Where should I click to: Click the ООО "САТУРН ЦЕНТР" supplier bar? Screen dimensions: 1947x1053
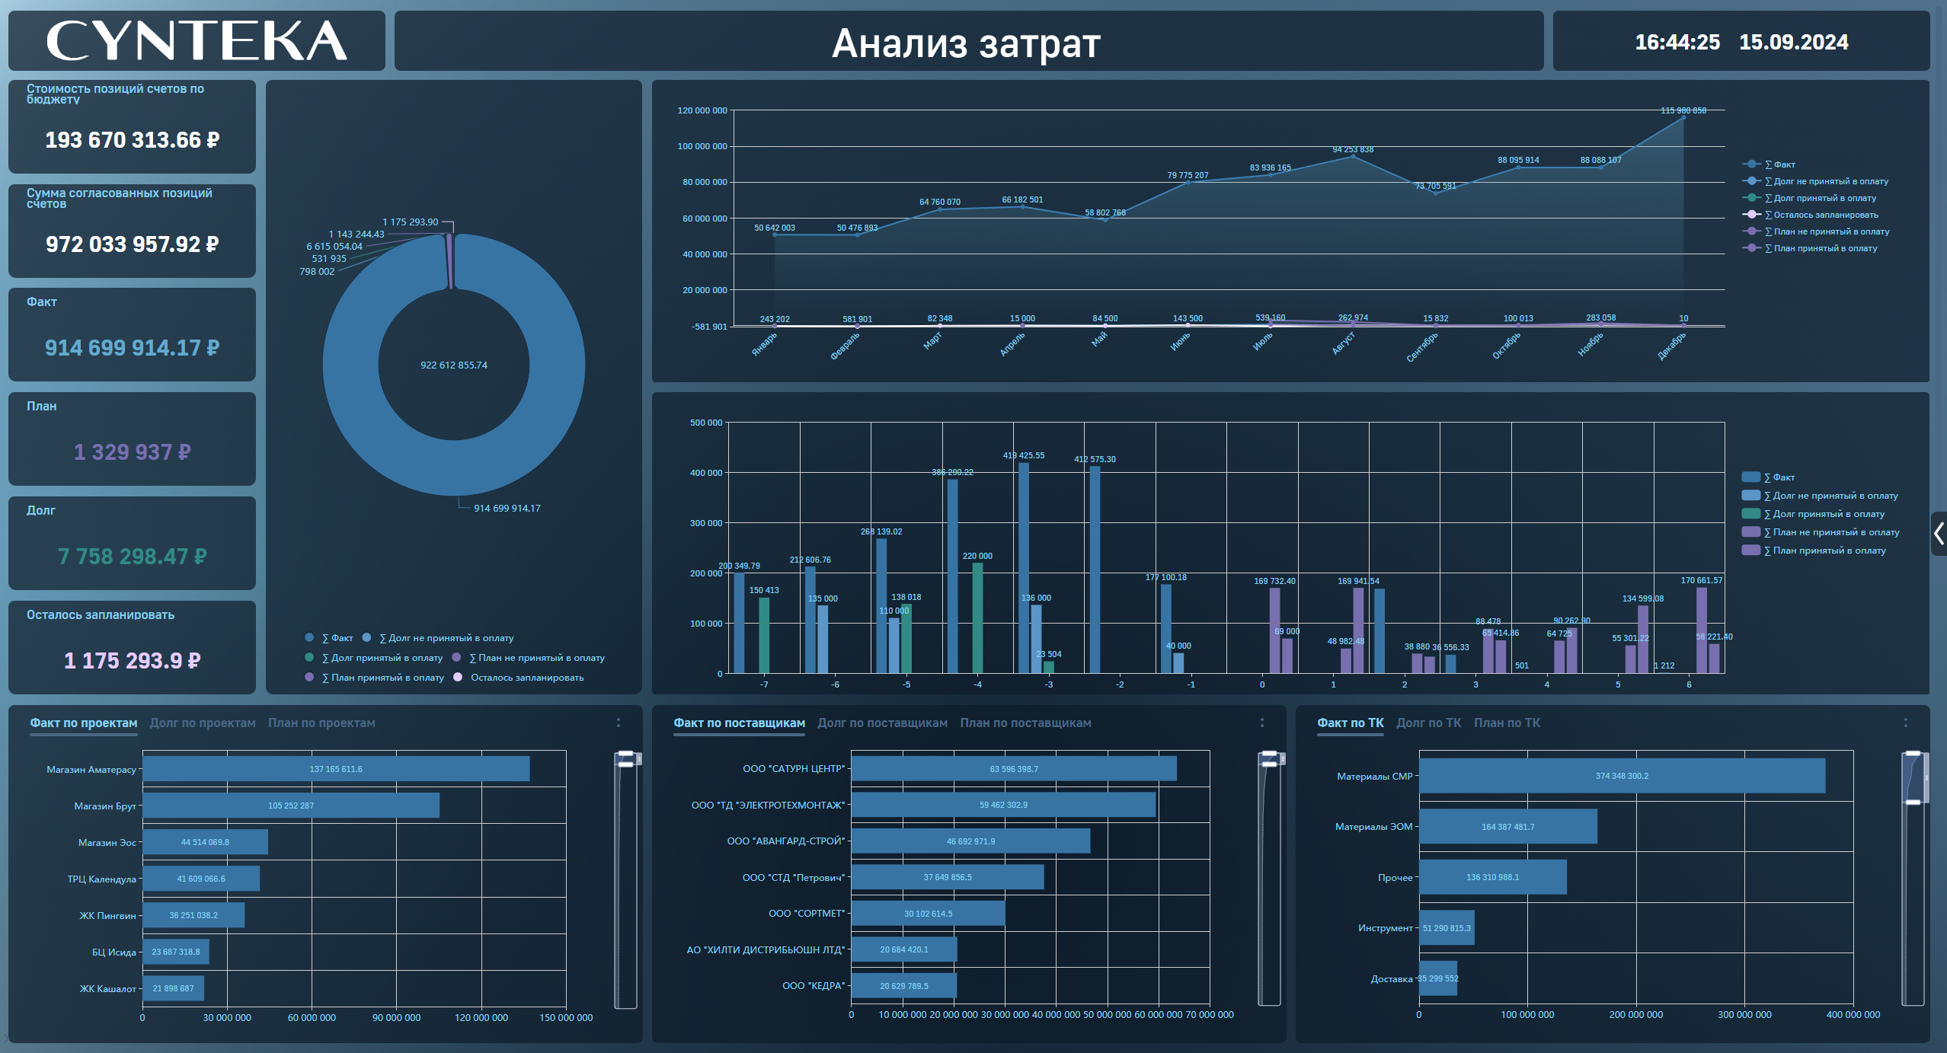(x=1013, y=769)
